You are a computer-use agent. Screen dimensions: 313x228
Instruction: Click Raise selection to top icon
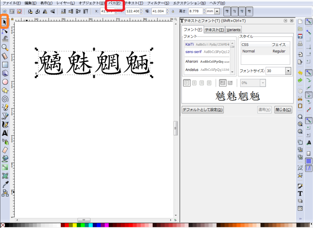(x=86, y=11)
